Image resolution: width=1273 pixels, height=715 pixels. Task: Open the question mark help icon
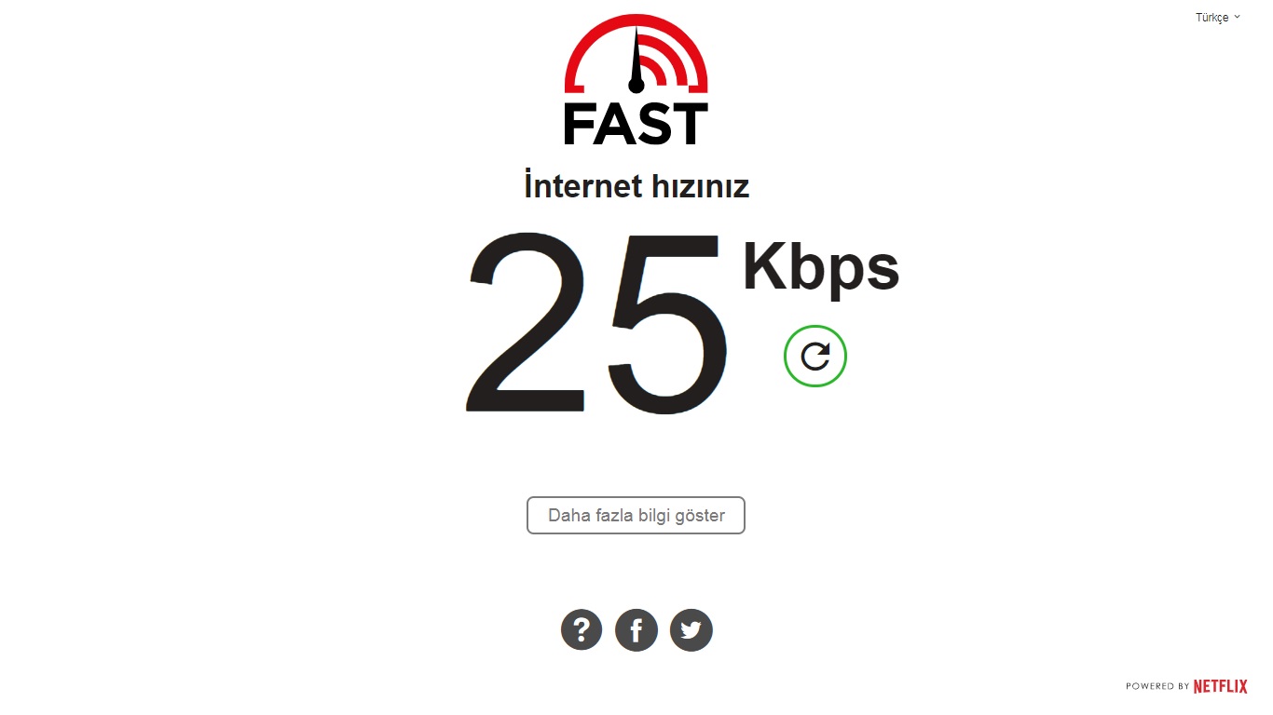[x=582, y=630]
